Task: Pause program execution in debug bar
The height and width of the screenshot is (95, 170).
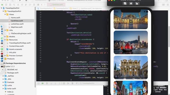Action: 47,83
